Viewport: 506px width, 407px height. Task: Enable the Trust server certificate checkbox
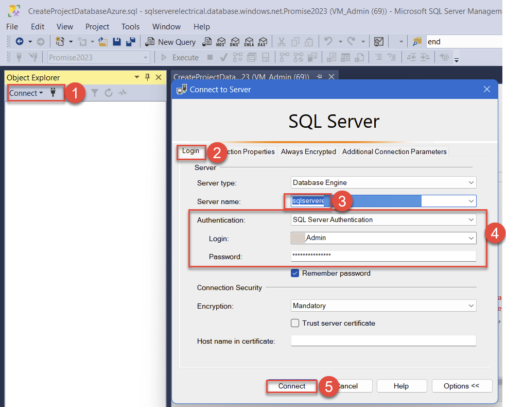click(x=295, y=323)
